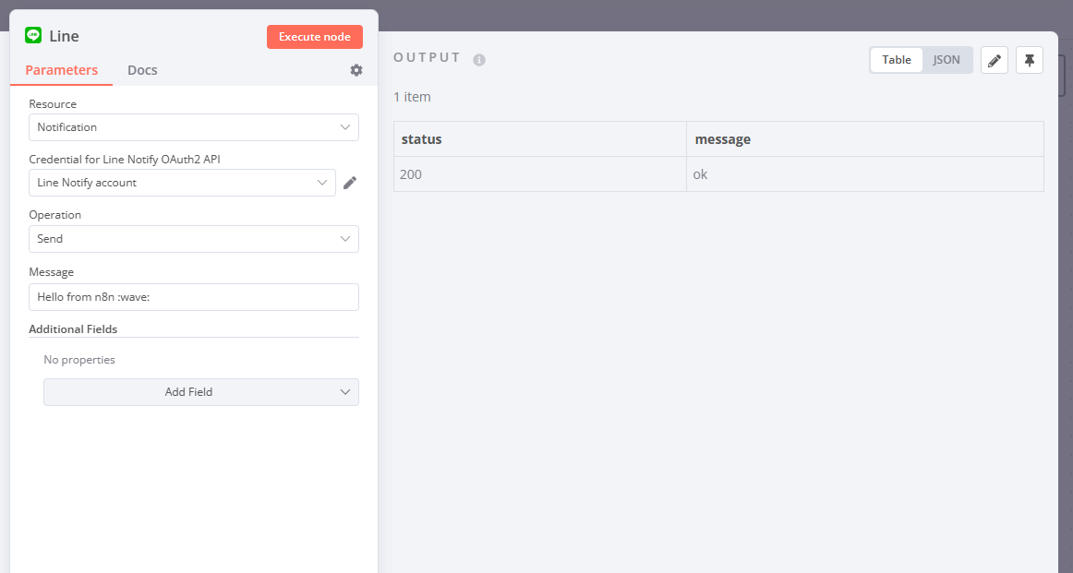
Task: Click the Operation field label
Action: pos(54,215)
